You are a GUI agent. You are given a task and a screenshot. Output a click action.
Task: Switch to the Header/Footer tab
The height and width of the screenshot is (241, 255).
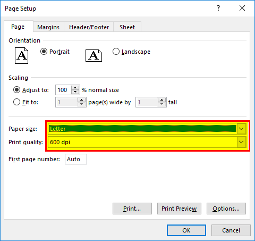tap(89, 27)
